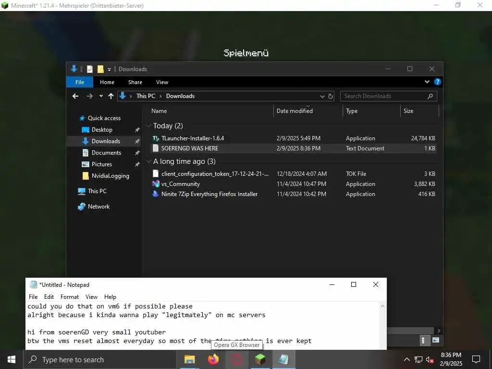Open the recent locations dropdown arrow
Screen dimensions: 492x369
[x=101, y=96]
